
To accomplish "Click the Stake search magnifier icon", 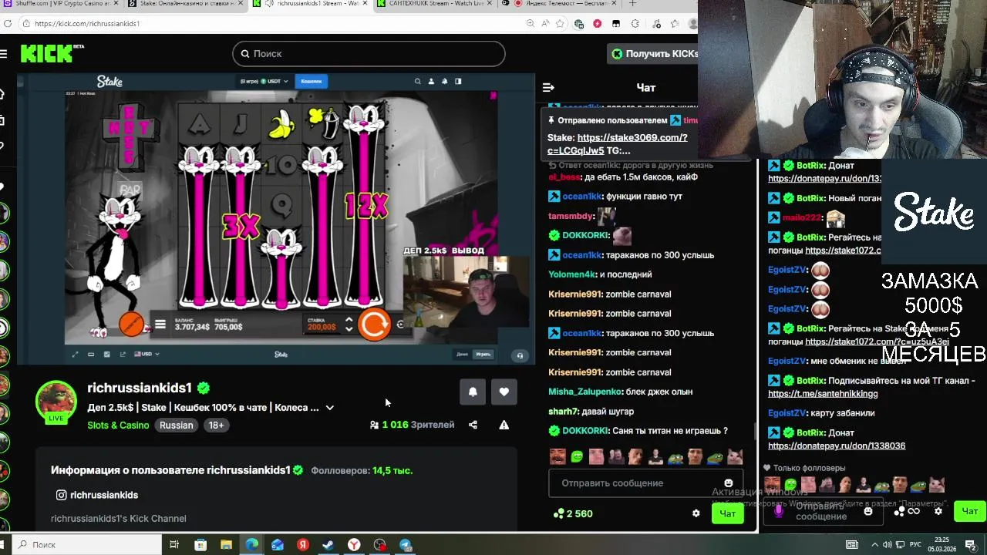I will pyautogui.click(x=418, y=81).
